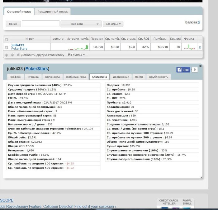Viewport: 218px width, 210px height.
Task: Click the Общая ставка: $29,052 row
Action: (x=53, y=142)
